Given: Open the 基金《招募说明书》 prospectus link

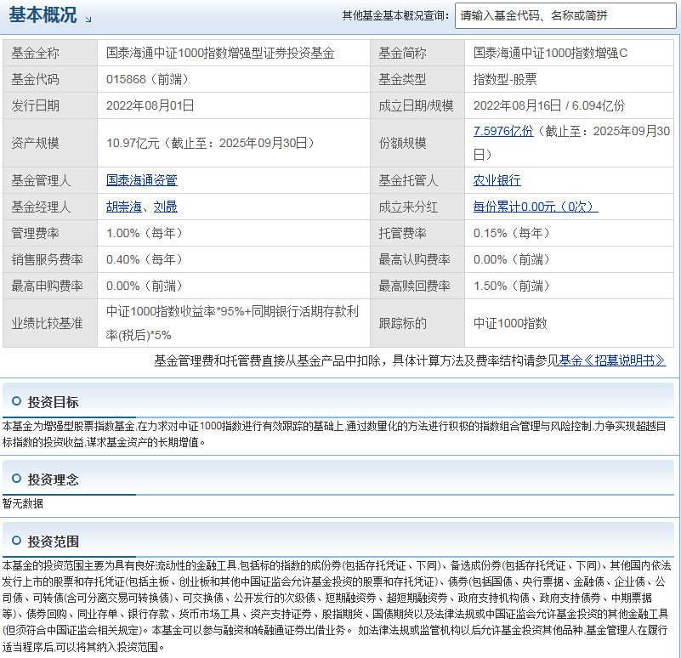Looking at the screenshot, I should pyautogui.click(x=612, y=360).
